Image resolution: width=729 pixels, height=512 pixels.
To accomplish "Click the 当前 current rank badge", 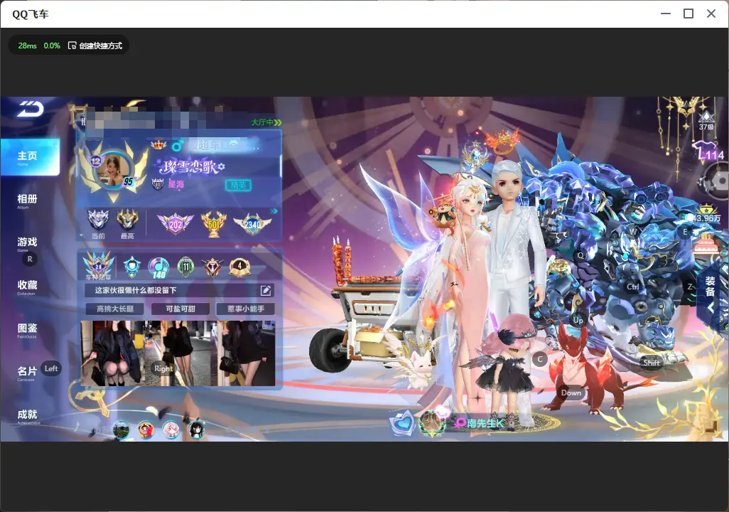I will coord(98,224).
